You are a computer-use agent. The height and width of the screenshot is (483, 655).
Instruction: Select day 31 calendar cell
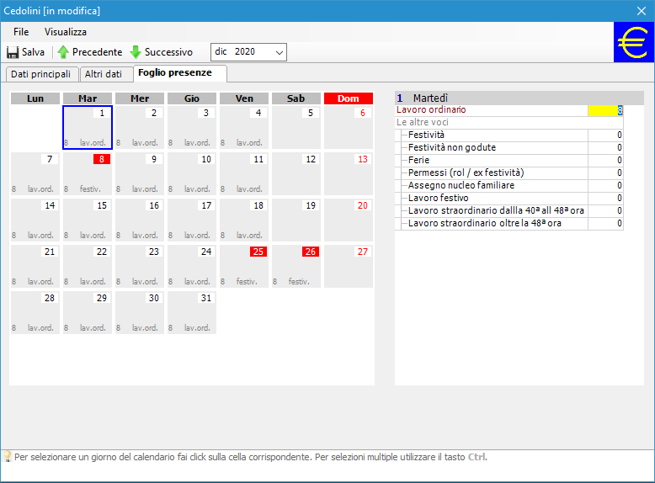(192, 313)
